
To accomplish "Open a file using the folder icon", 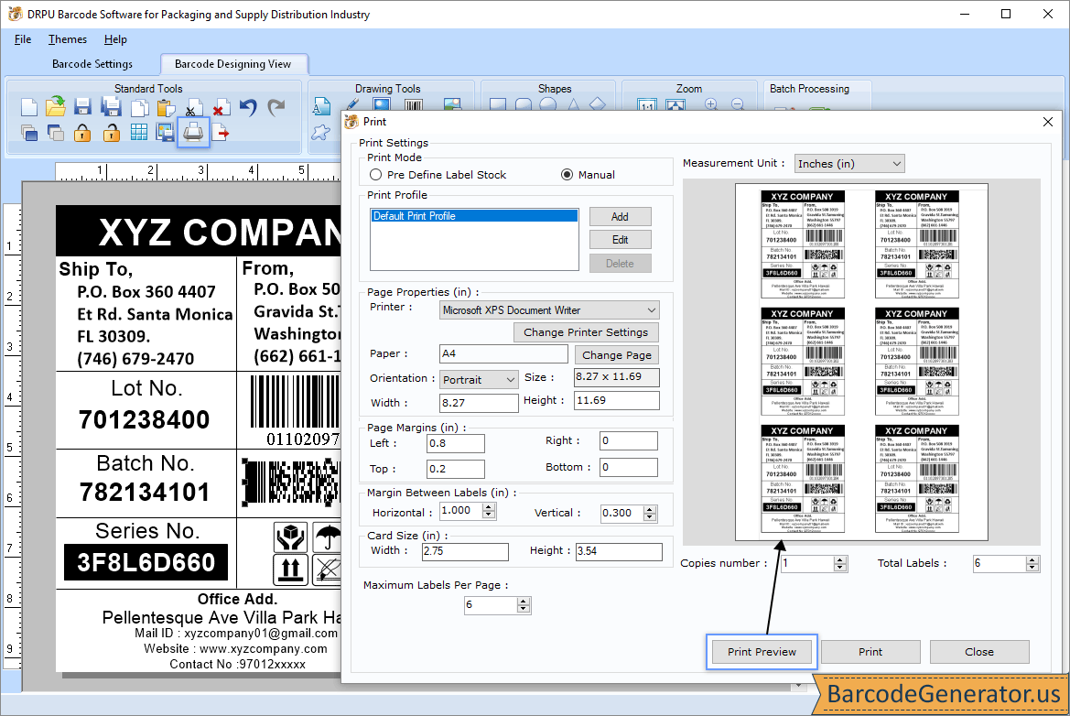I will (x=55, y=106).
